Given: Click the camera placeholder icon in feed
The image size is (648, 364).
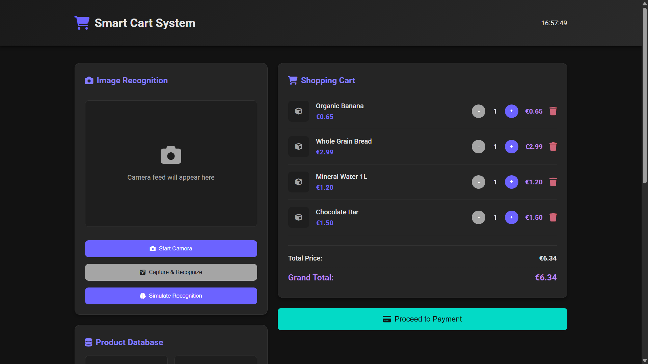Looking at the screenshot, I should (x=171, y=155).
